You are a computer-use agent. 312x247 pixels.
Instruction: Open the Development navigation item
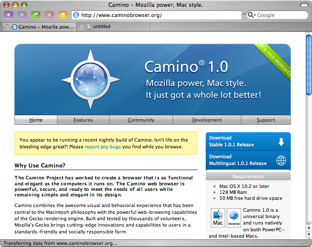[207, 120]
